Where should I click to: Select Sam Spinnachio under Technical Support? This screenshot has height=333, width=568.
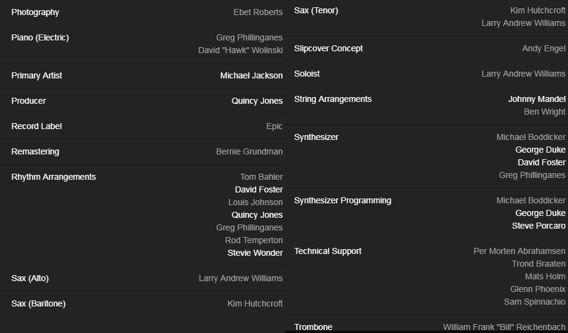[534, 302]
